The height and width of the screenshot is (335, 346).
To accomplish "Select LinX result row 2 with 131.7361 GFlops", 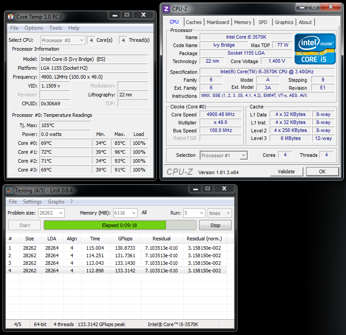I will pyautogui.click(x=116, y=255).
